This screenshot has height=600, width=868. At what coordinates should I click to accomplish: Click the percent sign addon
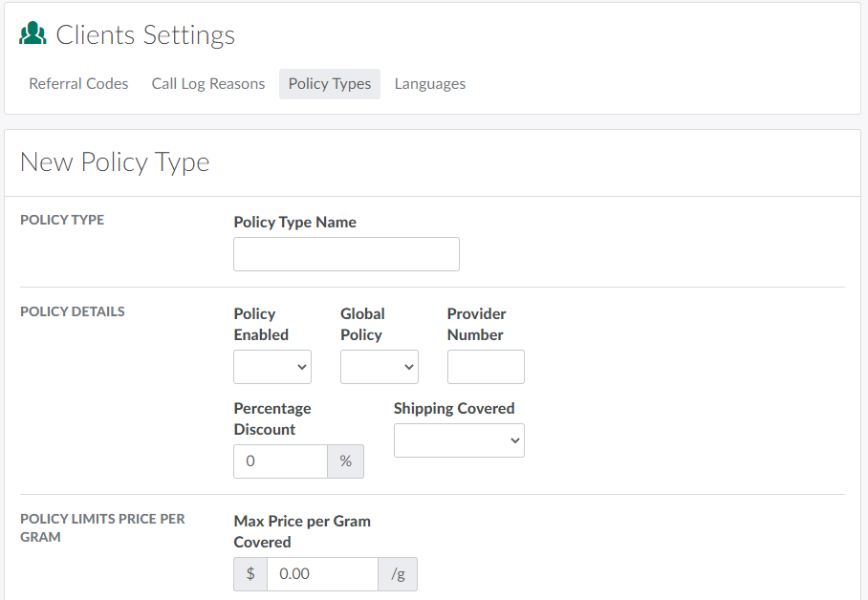tap(345, 461)
